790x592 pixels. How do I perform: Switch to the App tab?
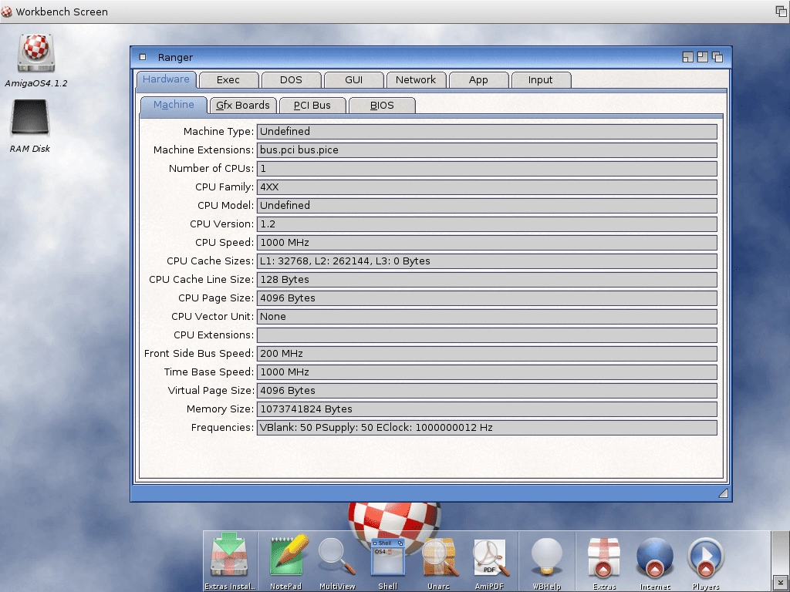pos(478,80)
